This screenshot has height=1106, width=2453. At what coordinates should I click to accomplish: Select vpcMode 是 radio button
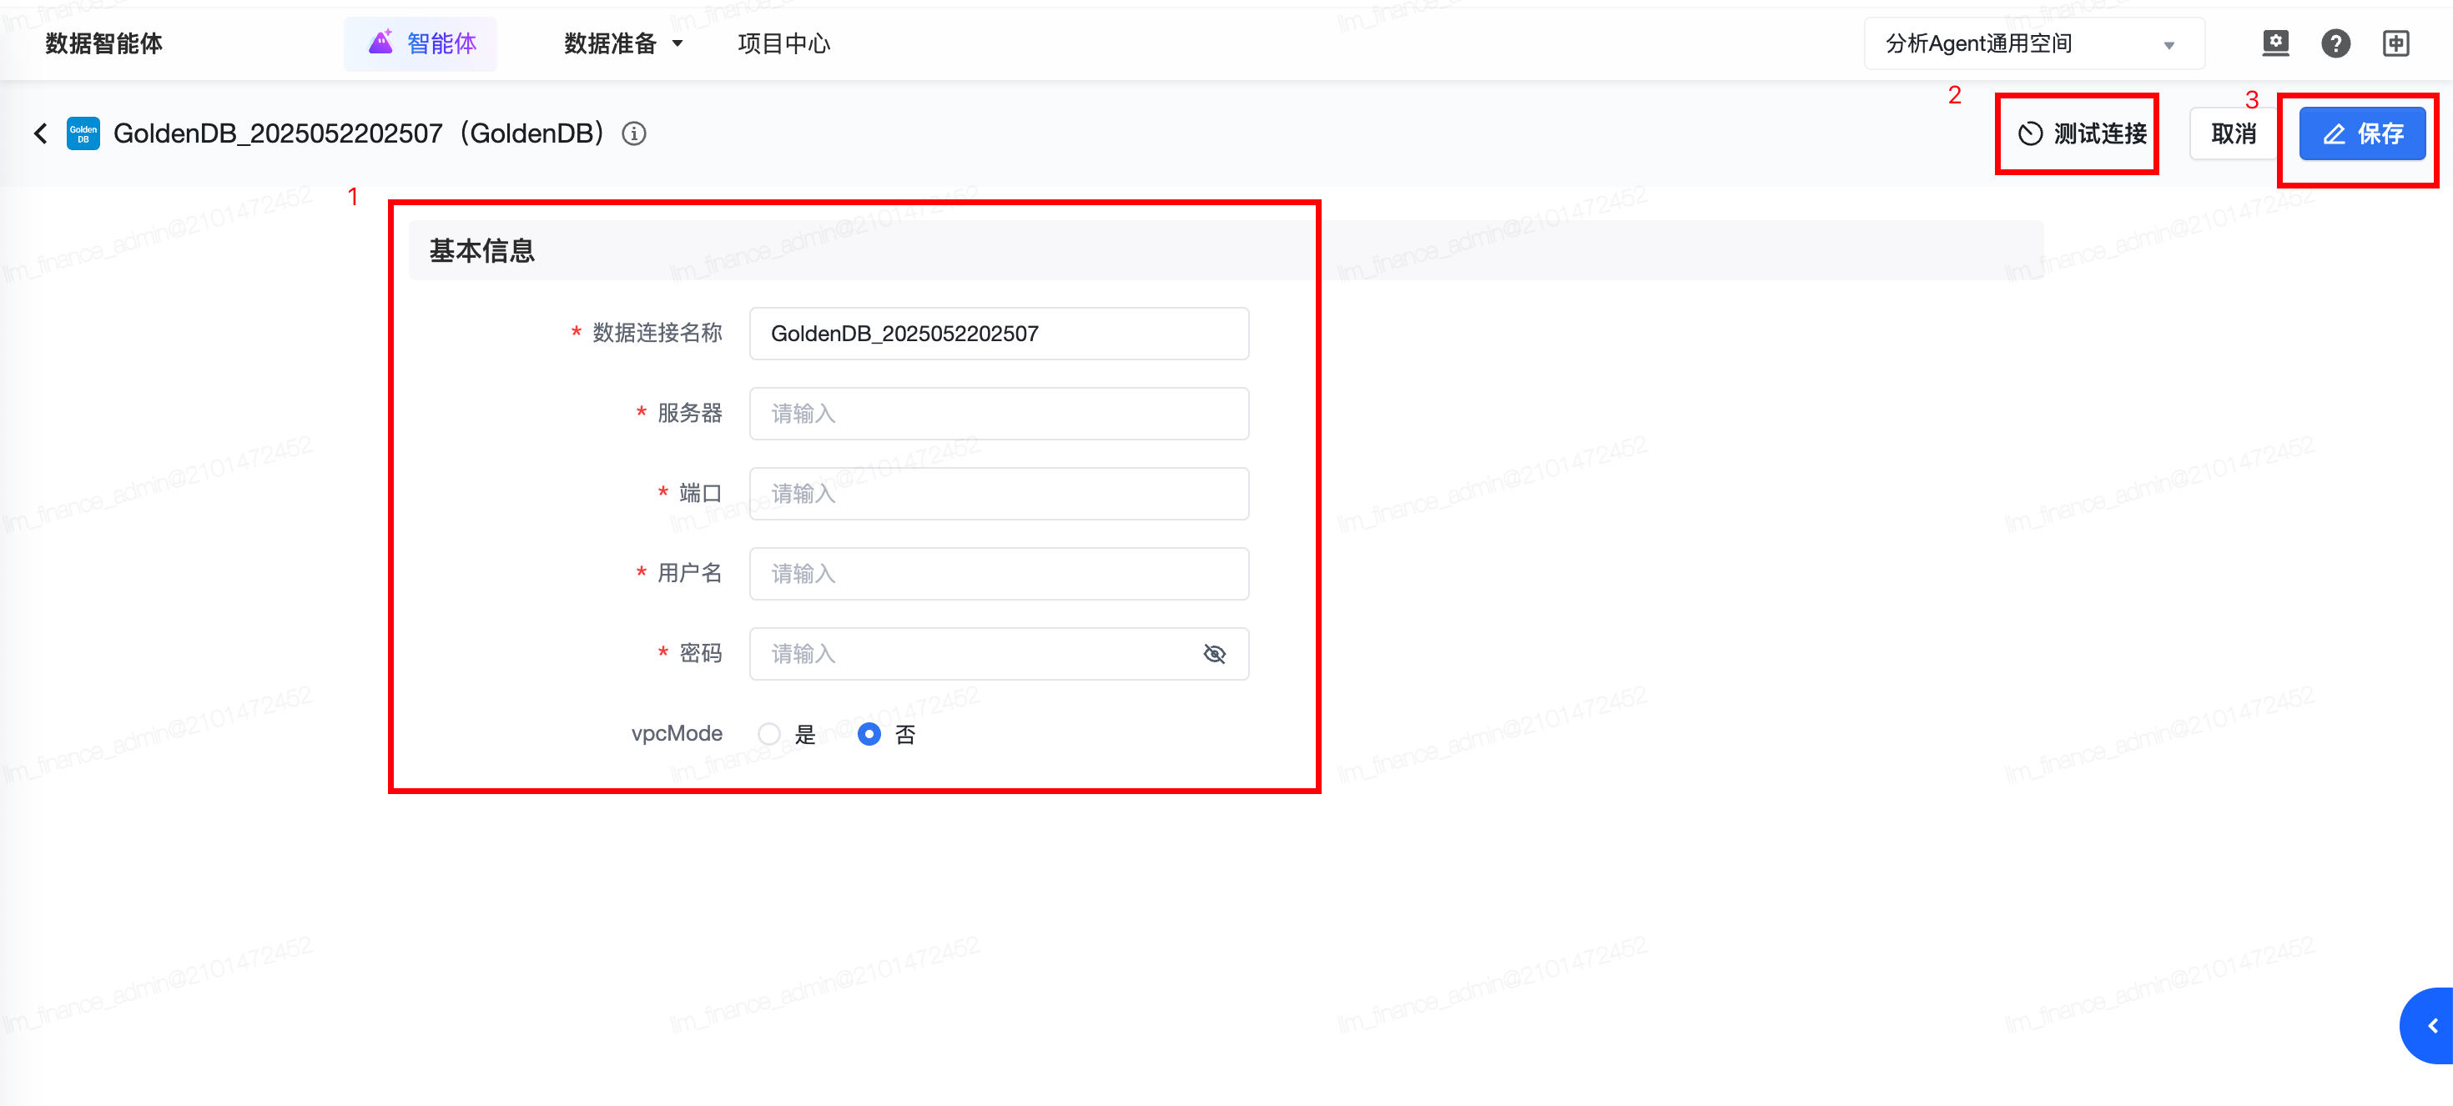769,734
